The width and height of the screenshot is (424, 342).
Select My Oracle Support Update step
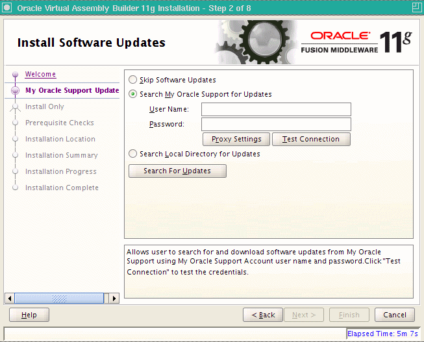click(72, 90)
